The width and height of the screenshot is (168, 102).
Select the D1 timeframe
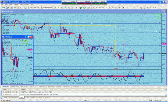(x=113, y=8)
